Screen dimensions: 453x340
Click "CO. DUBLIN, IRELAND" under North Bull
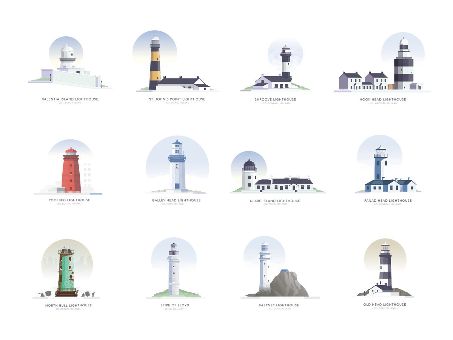click(68, 309)
